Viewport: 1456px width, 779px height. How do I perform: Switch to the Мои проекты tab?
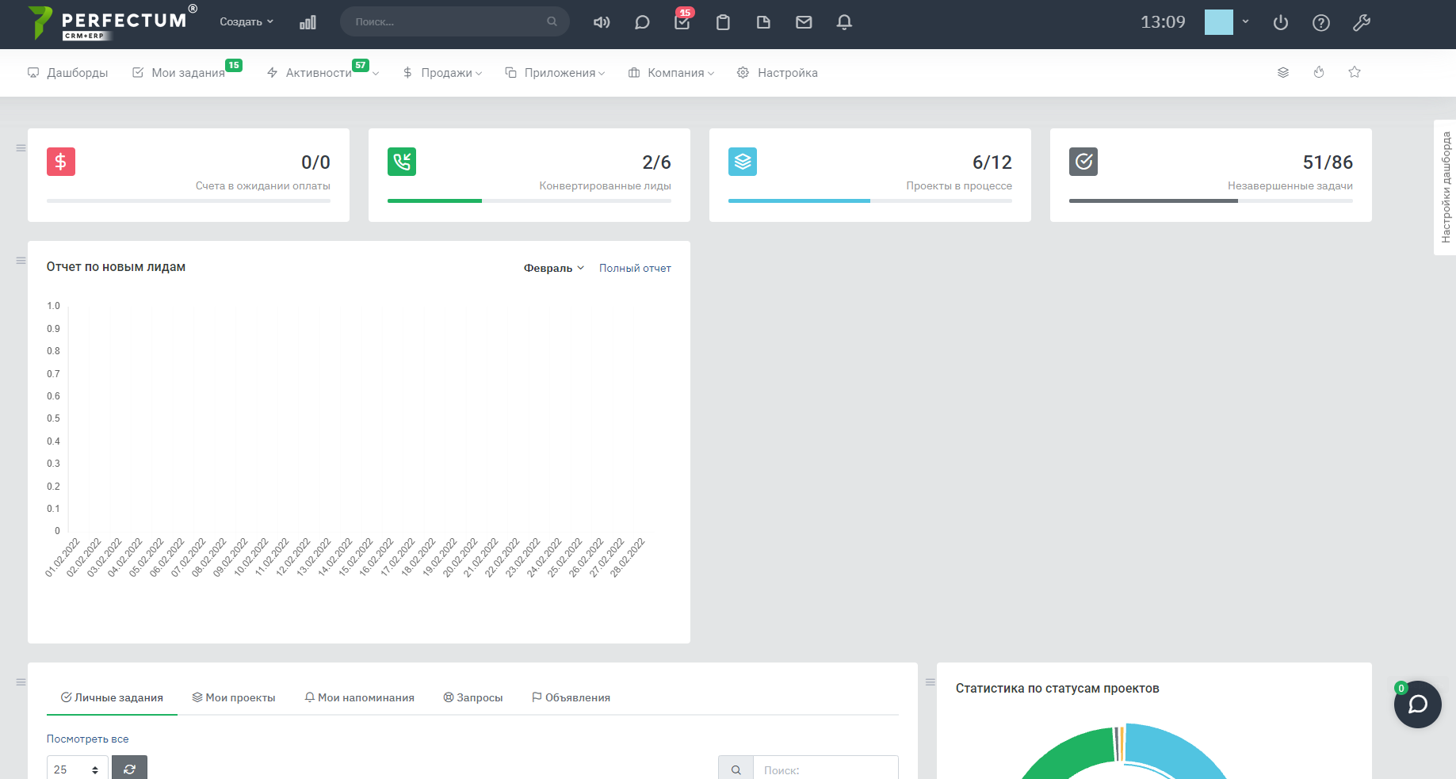pos(234,697)
